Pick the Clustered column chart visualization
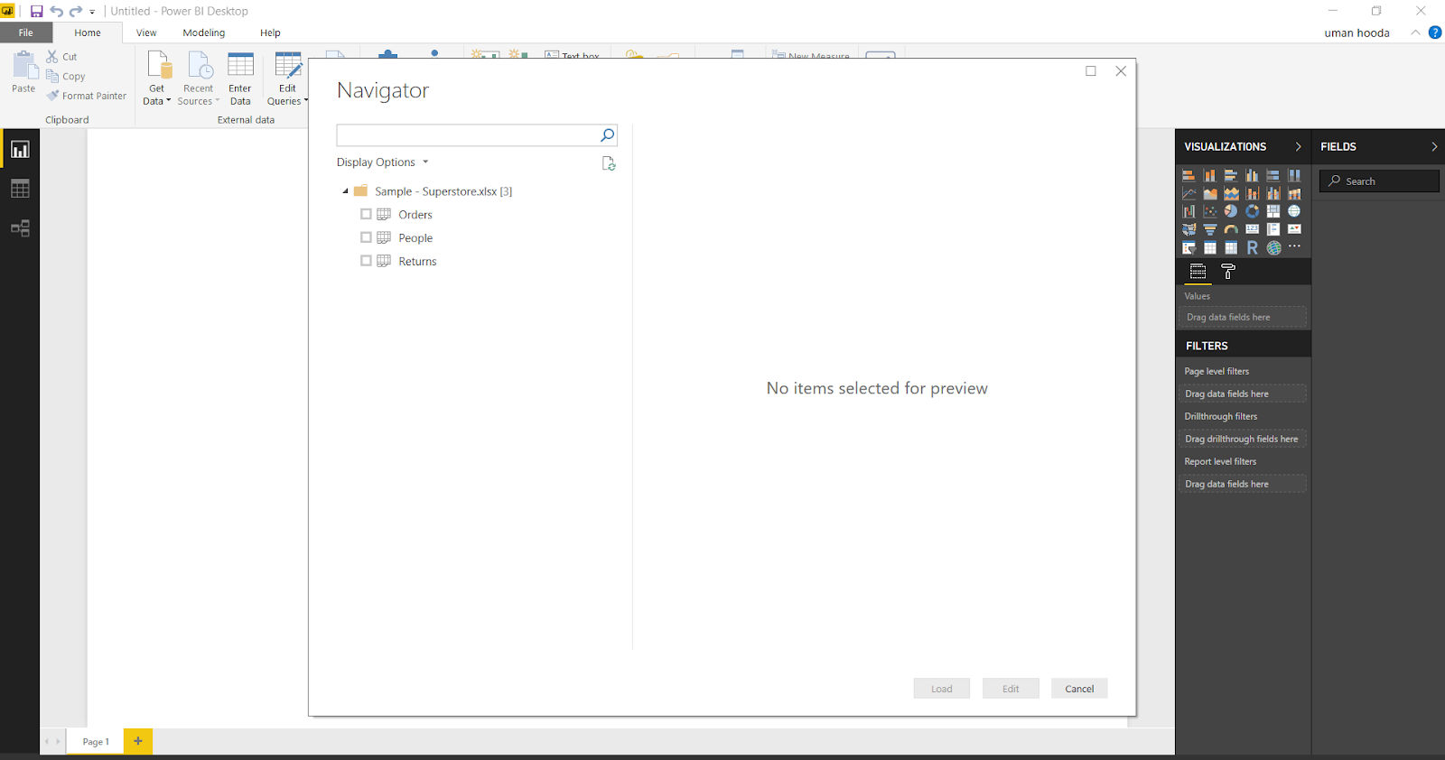The width and height of the screenshot is (1445, 760). click(x=1252, y=175)
